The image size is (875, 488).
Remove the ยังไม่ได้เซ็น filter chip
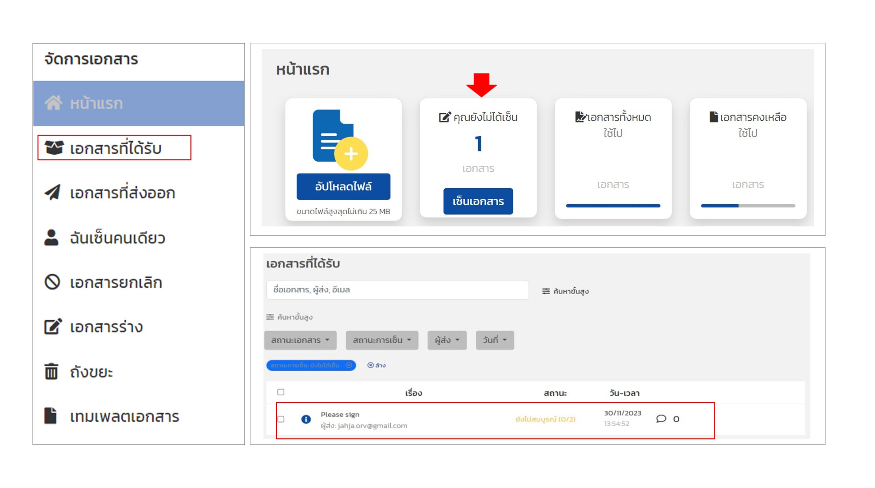(349, 365)
